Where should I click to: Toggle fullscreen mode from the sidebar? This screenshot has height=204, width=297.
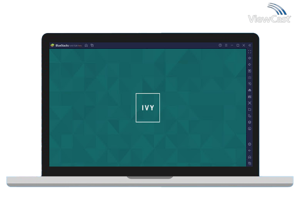click(x=250, y=52)
